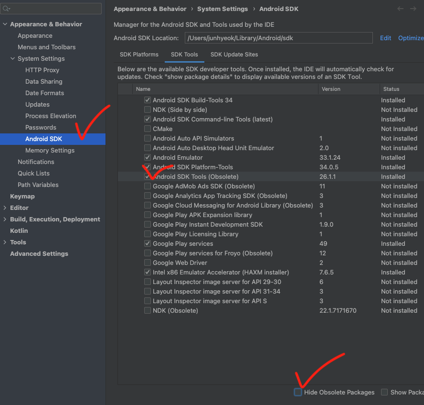Image resolution: width=424 pixels, height=405 pixels.
Task: Check the NDK (Side by side) checkbox
Action: (x=148, y=109)
